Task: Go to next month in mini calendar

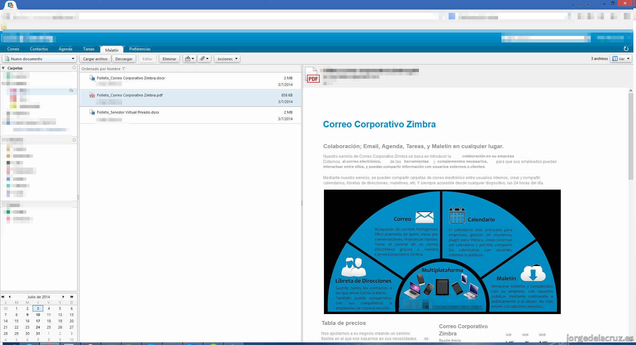Action: click(63, 297)
